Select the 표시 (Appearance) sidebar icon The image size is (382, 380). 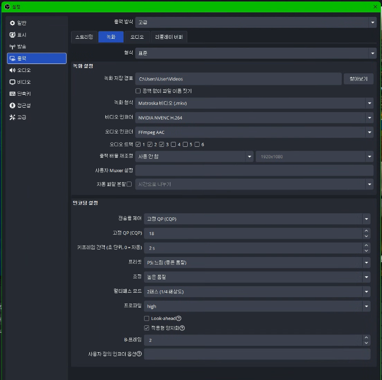click(13, 35)
